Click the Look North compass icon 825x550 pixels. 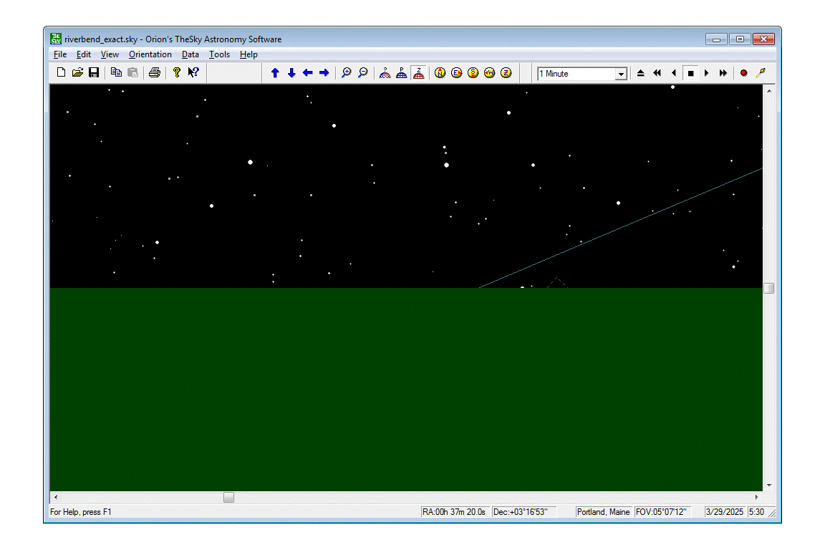tap(440, 73)
